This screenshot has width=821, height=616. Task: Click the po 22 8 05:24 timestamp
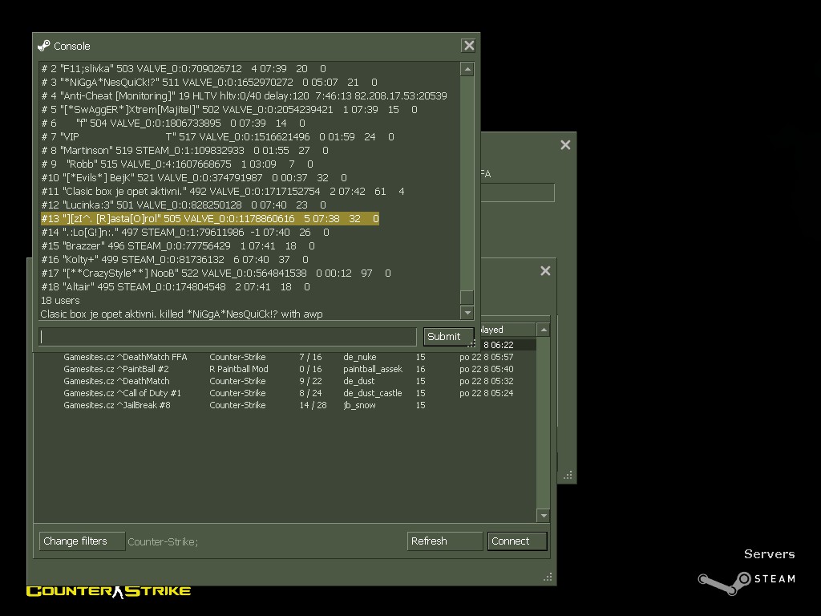[487, 393]
